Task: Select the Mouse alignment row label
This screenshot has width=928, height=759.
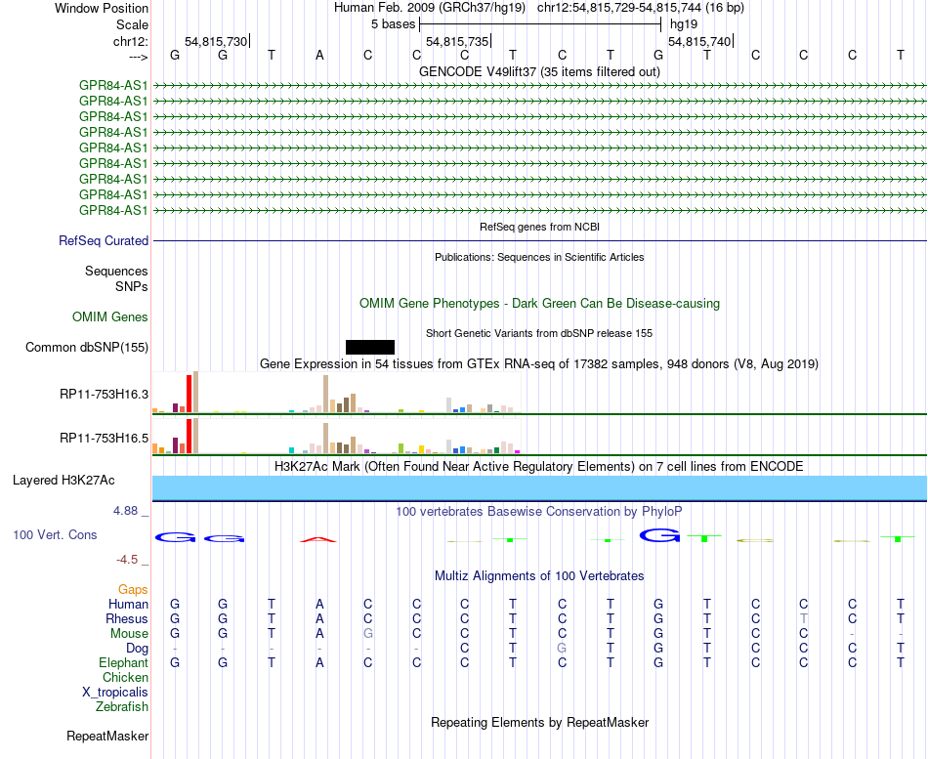Action: pos(129,634)
